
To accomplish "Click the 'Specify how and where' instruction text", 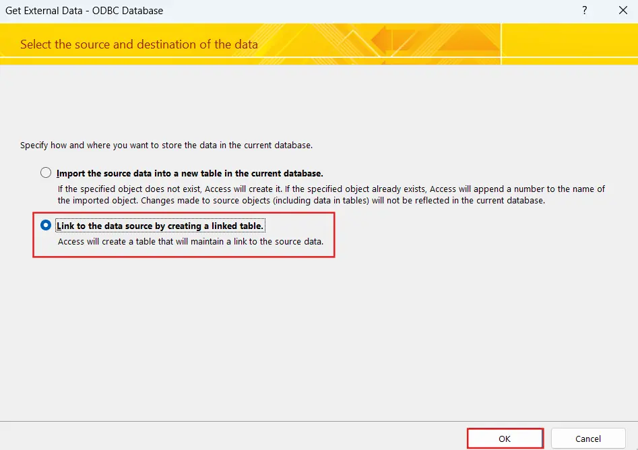I will (166, 145).
